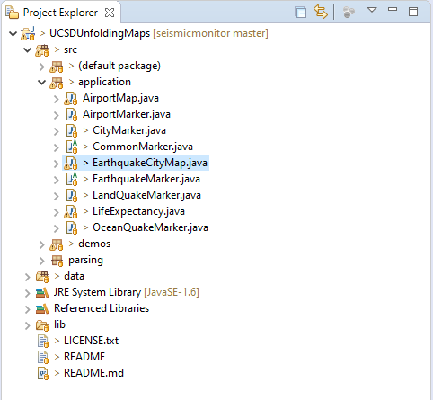Image resolution: width=433 pixels, height=400 pixels.
Task: Click the parsing package icon
Action: click(x=57, y=261)
